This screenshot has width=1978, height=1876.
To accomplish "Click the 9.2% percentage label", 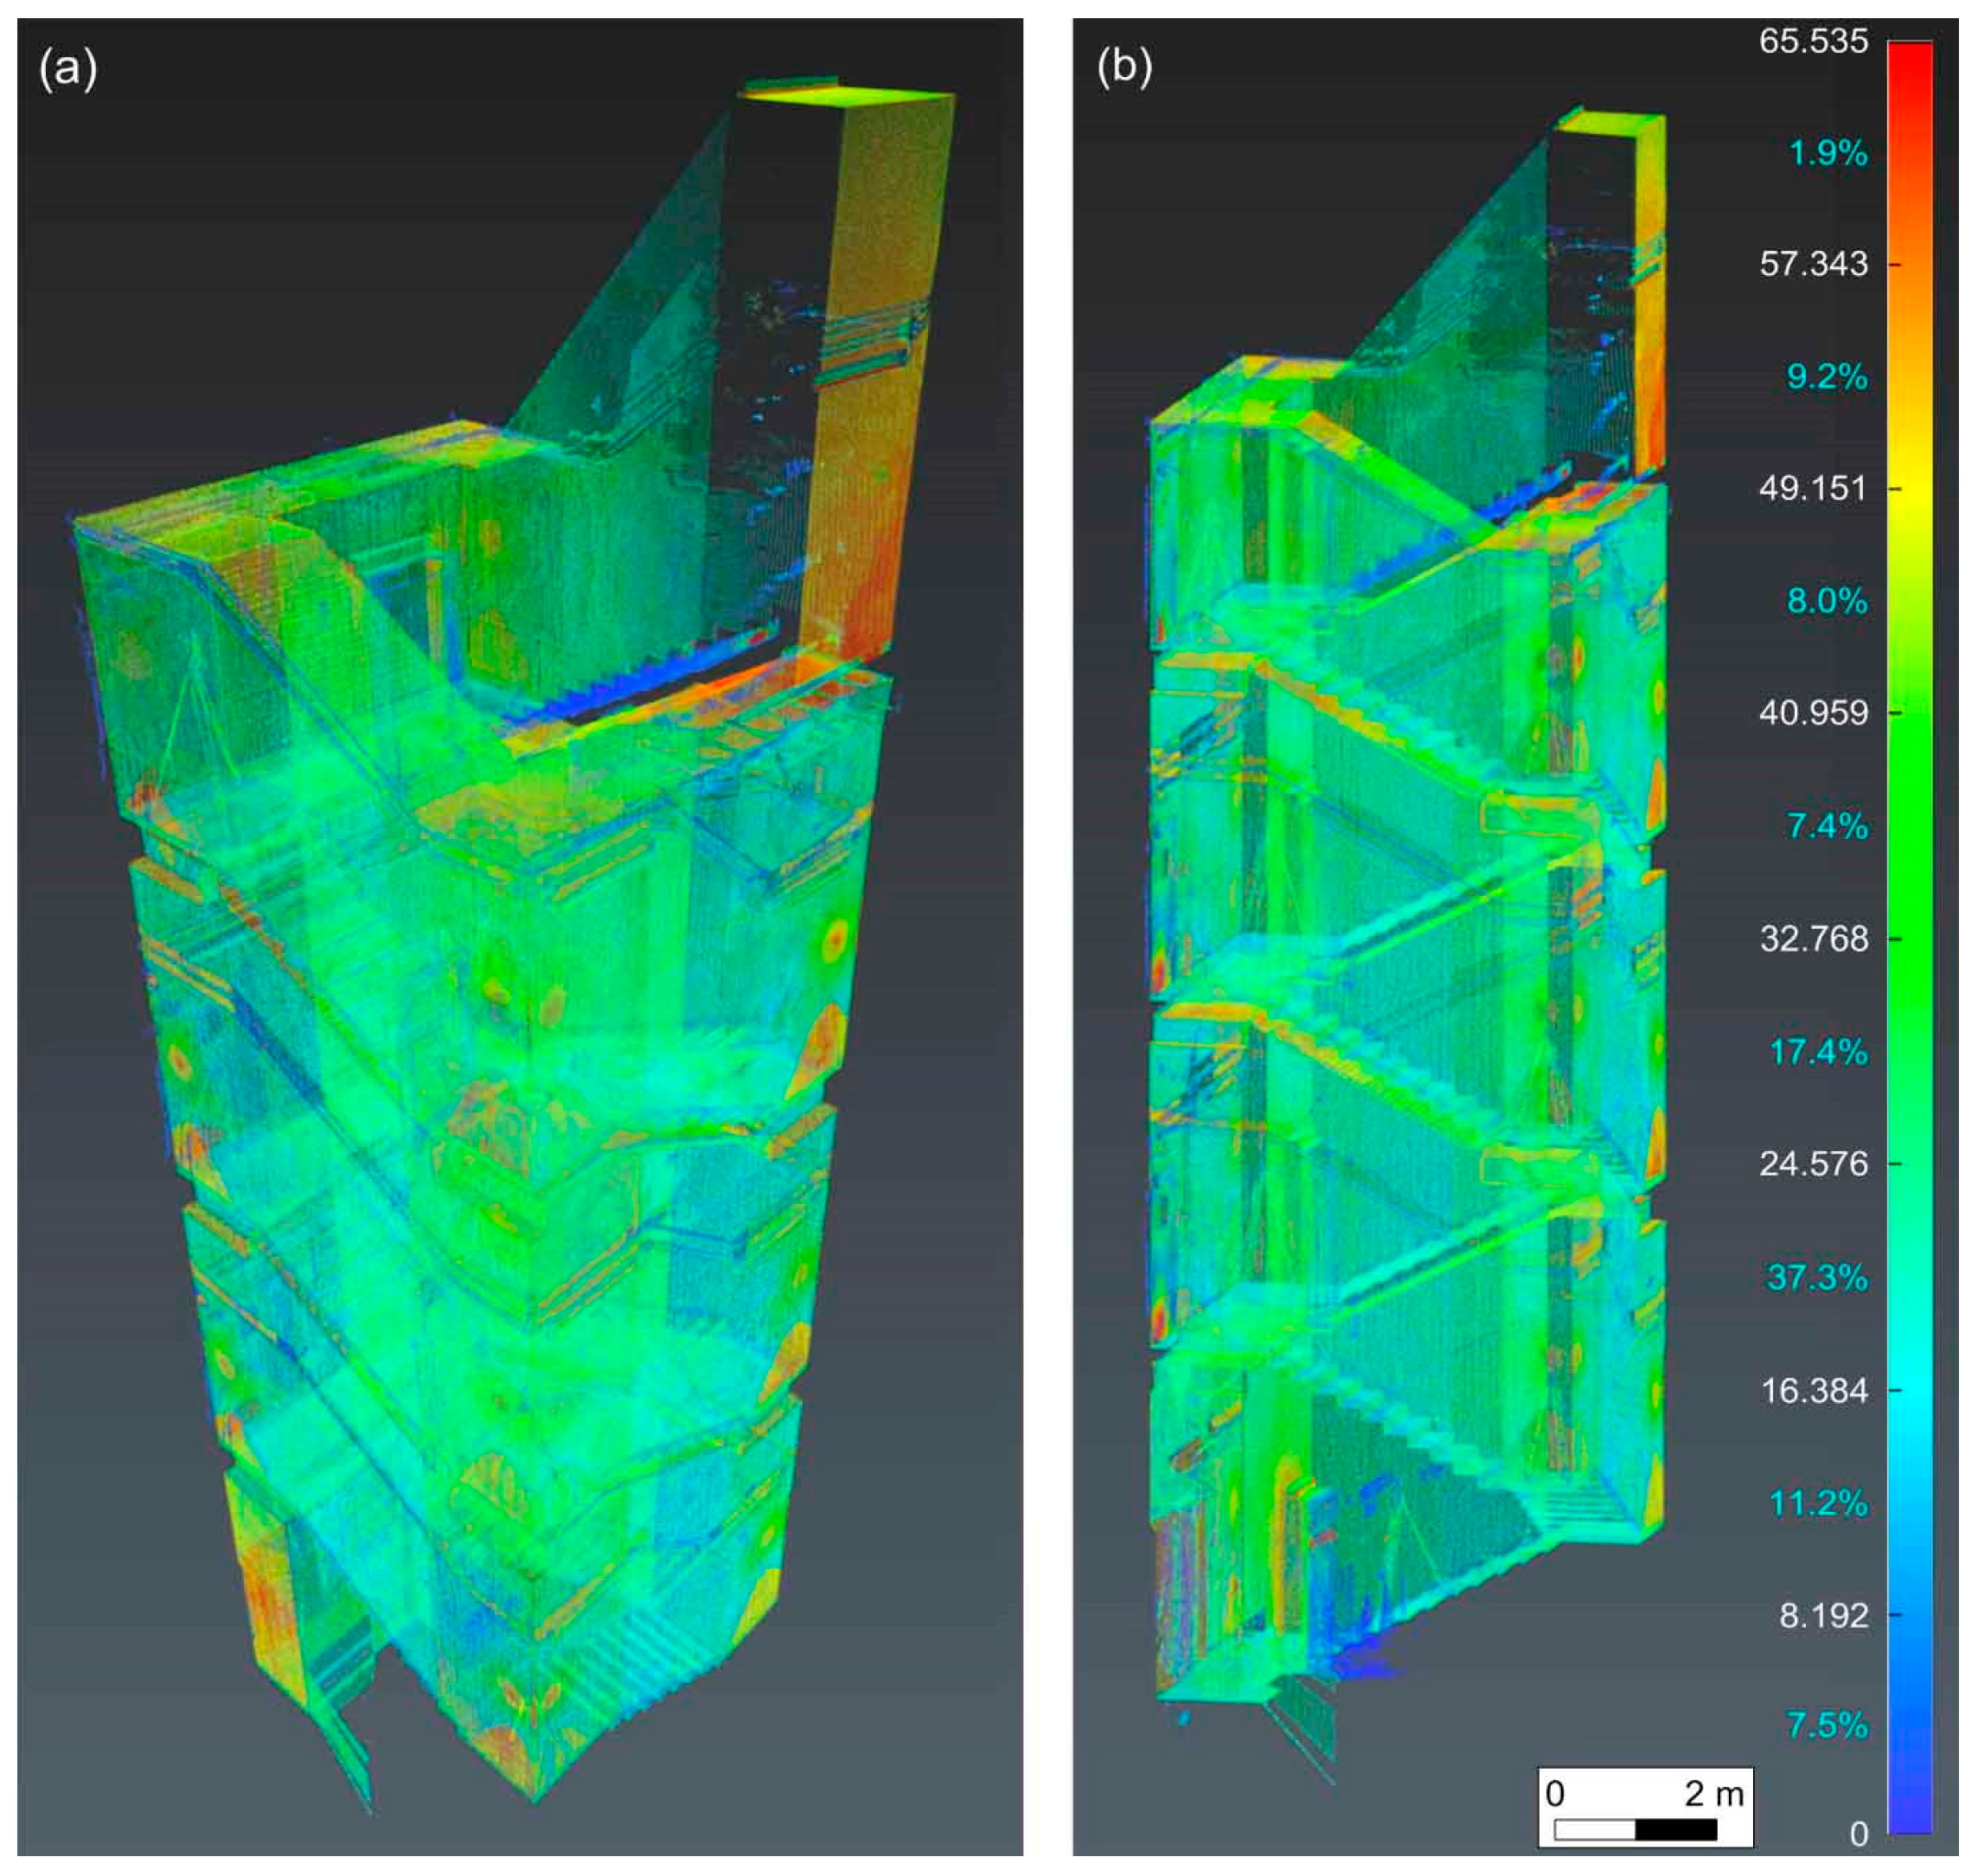I will coord(1826,377).
